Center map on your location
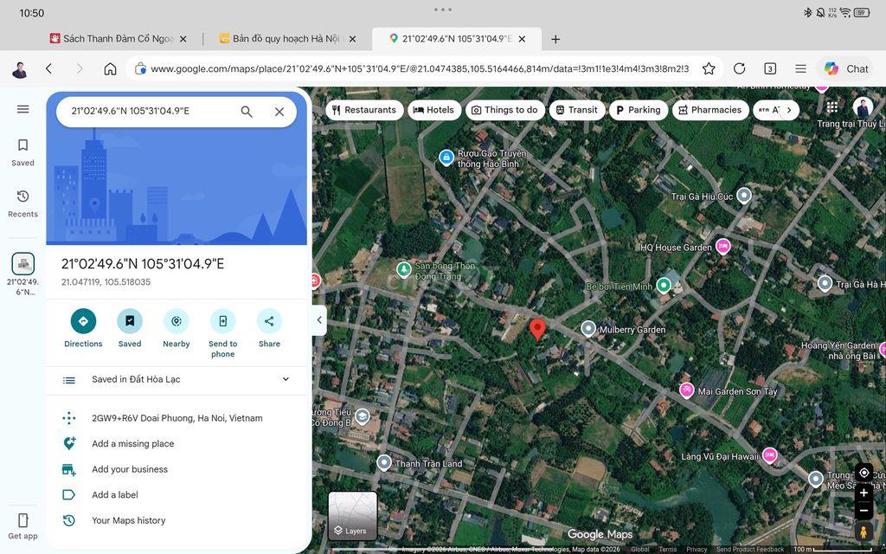This screenshot has height=554, width=886. pos(864,473)
